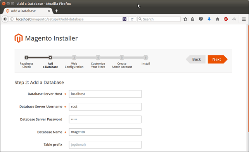Viewport: 249px width, 152px height.
Task: Click the Database Server Password label
Action: coord(41,119)
